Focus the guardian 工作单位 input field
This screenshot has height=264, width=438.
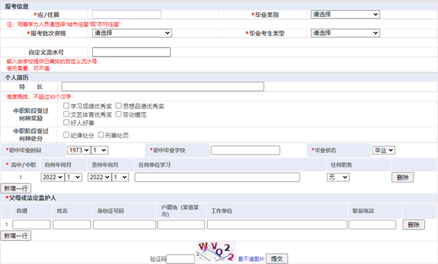[277, 225]
